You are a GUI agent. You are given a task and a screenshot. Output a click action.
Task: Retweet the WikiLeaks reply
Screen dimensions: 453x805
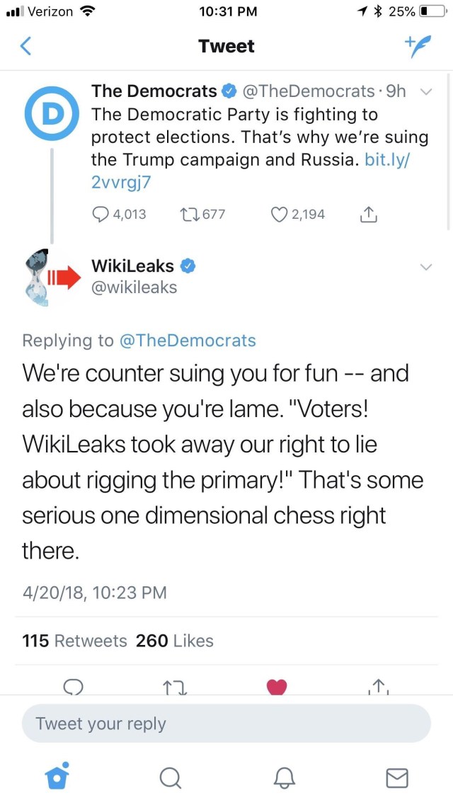[173, 687]
